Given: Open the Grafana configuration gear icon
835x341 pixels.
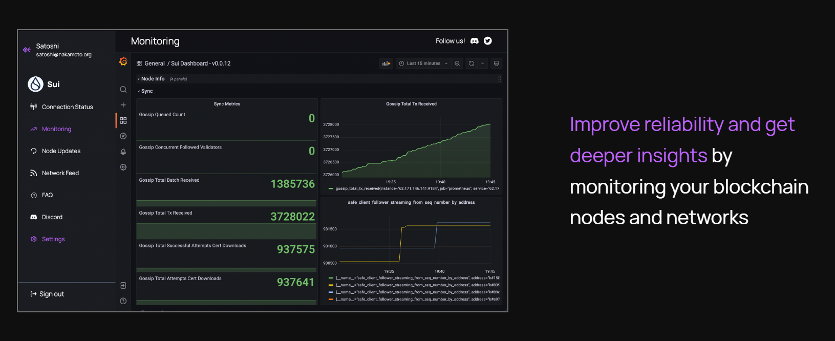Looking at the screenshot, I should 123,167.
